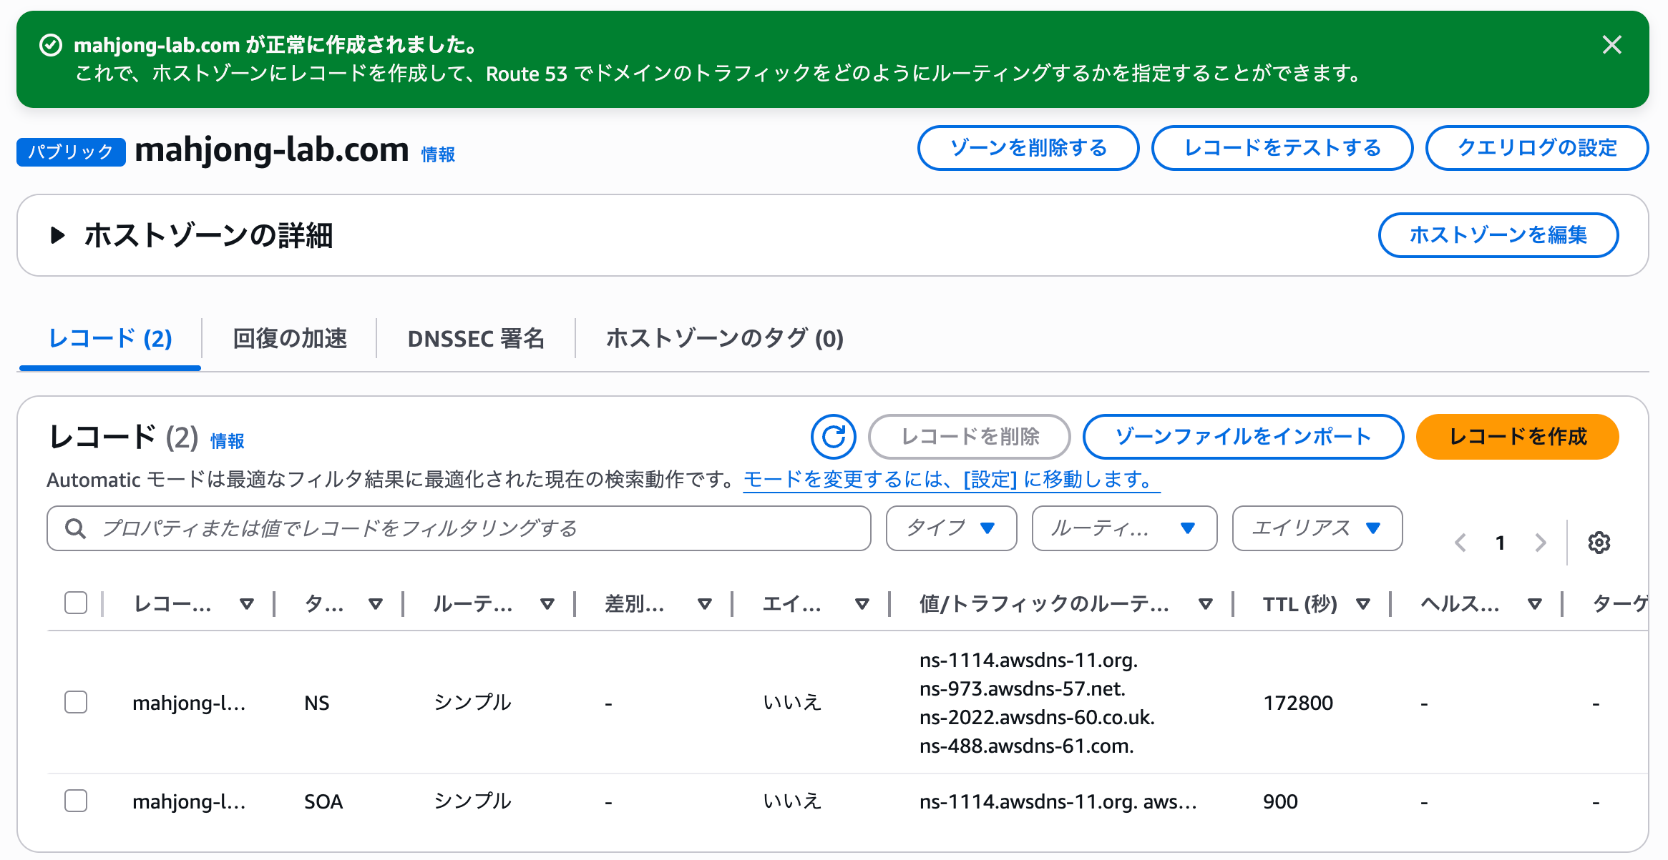Viewport: 1668px width, 860px height.
Task: Switch to 回復の加速 tab
Action: click(x=290, y=338)
